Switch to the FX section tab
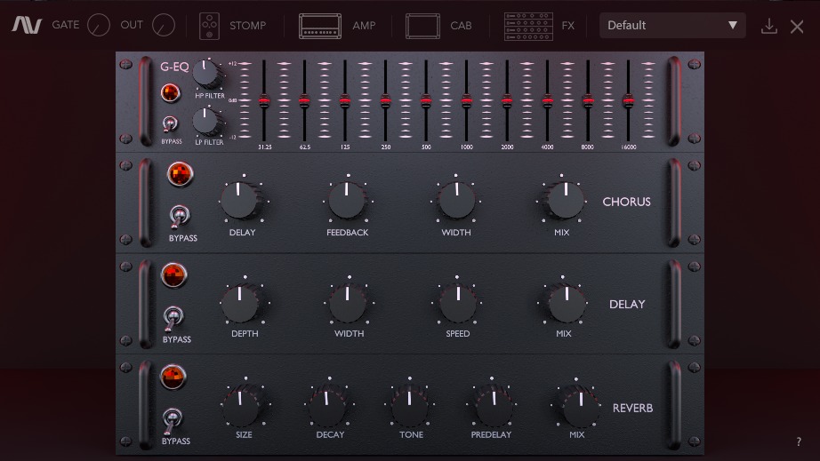Screen dimensions: 820x461 click(x=568, y=25)
